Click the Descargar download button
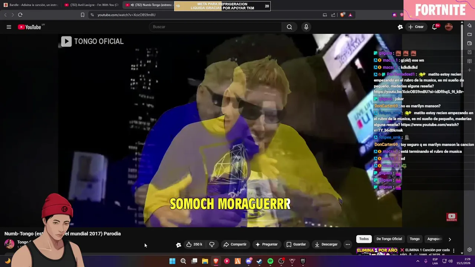The image size is (475, 267). pyautogui.click(x=326, y=244)
